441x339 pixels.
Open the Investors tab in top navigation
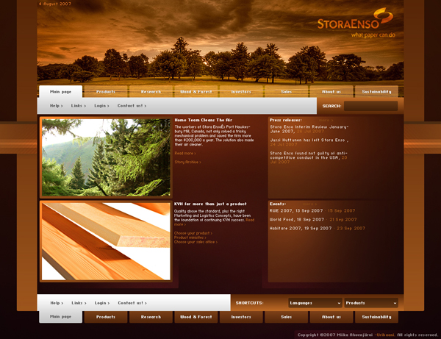pyautogui.click(x=241, y=92)
